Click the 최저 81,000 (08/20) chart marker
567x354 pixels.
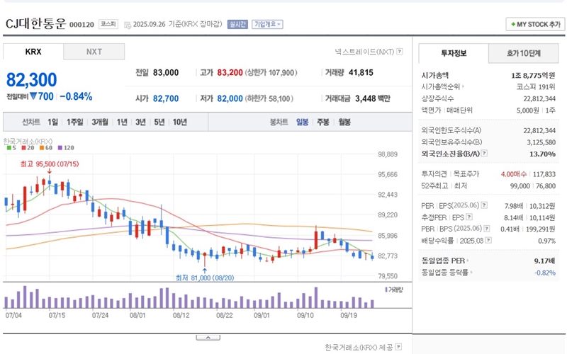click(205, 278)
